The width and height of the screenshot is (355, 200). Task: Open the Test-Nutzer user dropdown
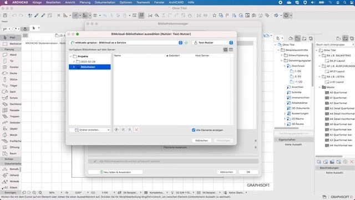coord(231,43)
